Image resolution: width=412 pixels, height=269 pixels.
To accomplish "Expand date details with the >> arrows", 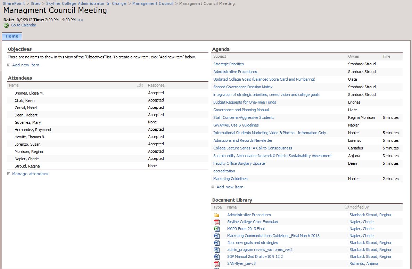I will 81,20.
